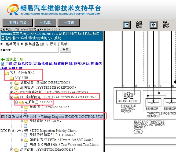
Task: Expand the 症状诊断 SYMPTOM DIAGNOSIS node
Action: [12, 150]
